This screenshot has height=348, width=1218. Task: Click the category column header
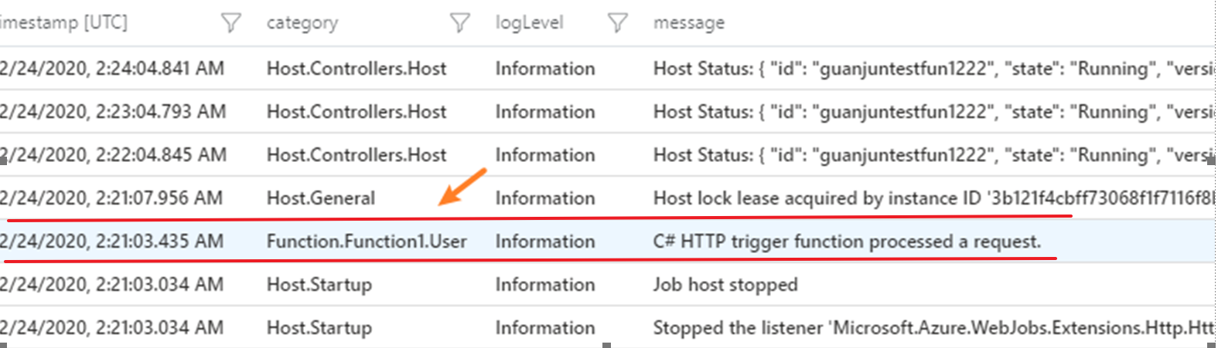[302, 23]
